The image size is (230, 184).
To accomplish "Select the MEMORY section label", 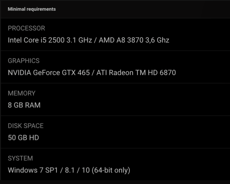I will pos(22,93).
